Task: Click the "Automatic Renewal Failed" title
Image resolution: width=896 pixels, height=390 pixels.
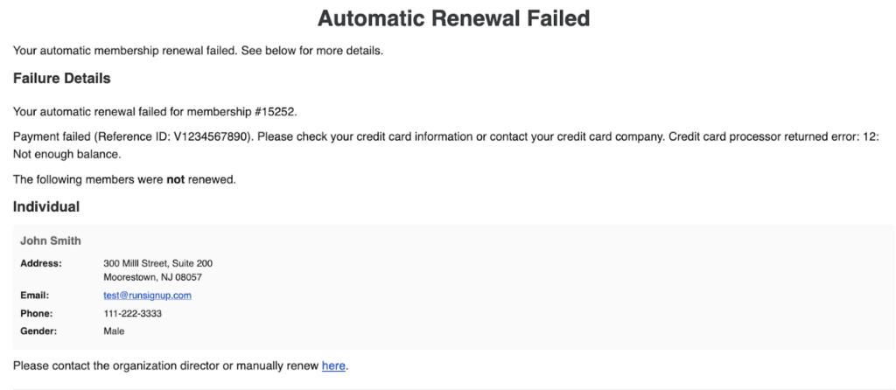Action: pos(453,18)
